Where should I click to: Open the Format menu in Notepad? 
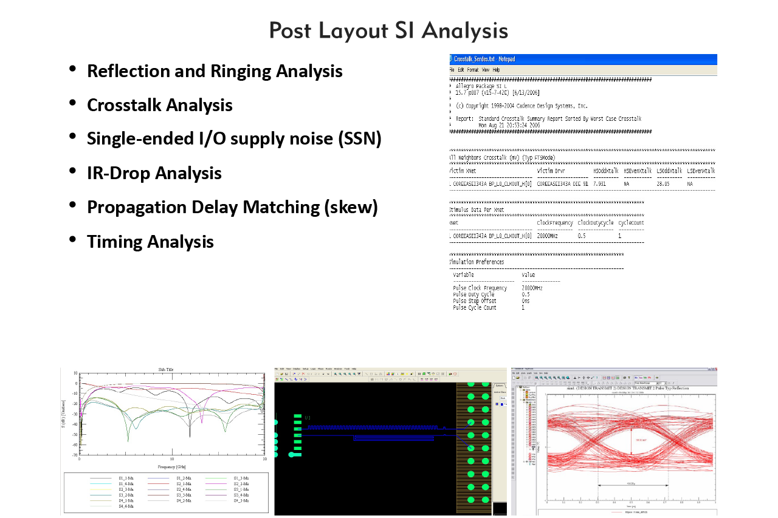coord(473,70)
